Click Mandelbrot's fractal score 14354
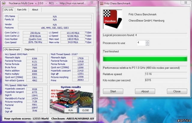The image size is (192, 123). tap(34, 98)
